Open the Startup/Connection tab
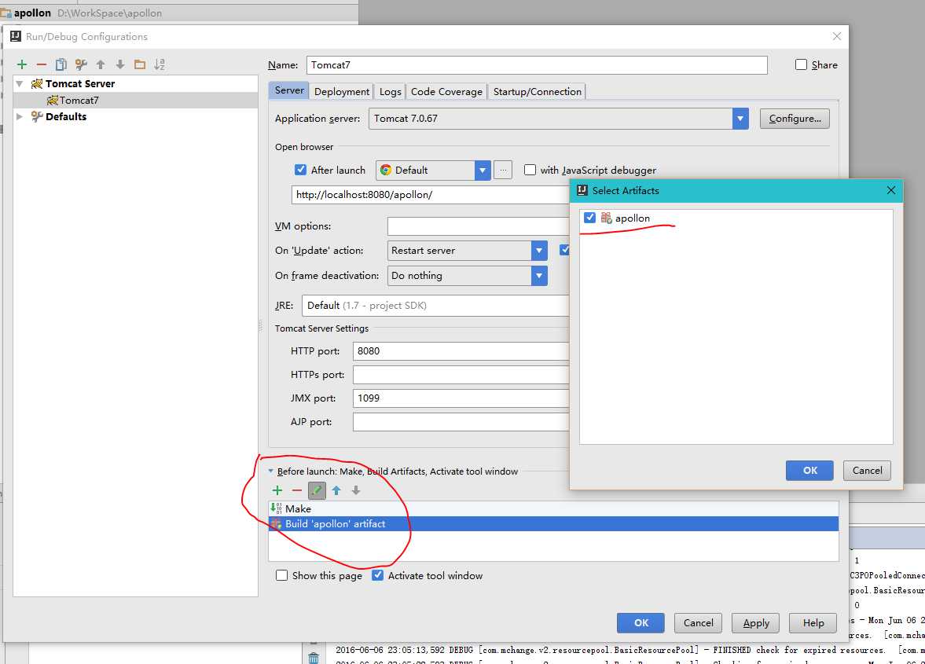925x664 pixels. pyautogui.click(x=537, y=91)
